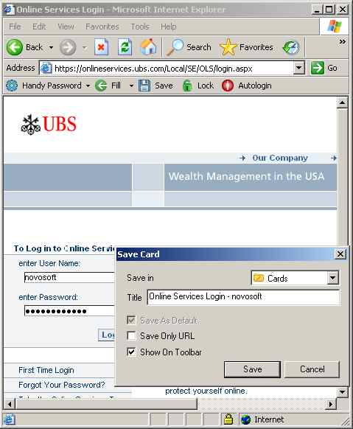Check the Save Only URL checkbox
353x429 pixels.
131,335
